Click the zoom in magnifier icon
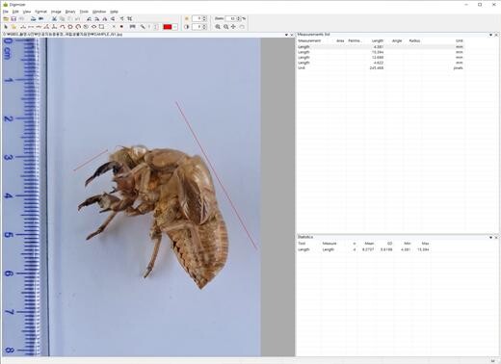The width and height of the screenshot is (501, 364). pyautogui.click(x=218, y=27)
